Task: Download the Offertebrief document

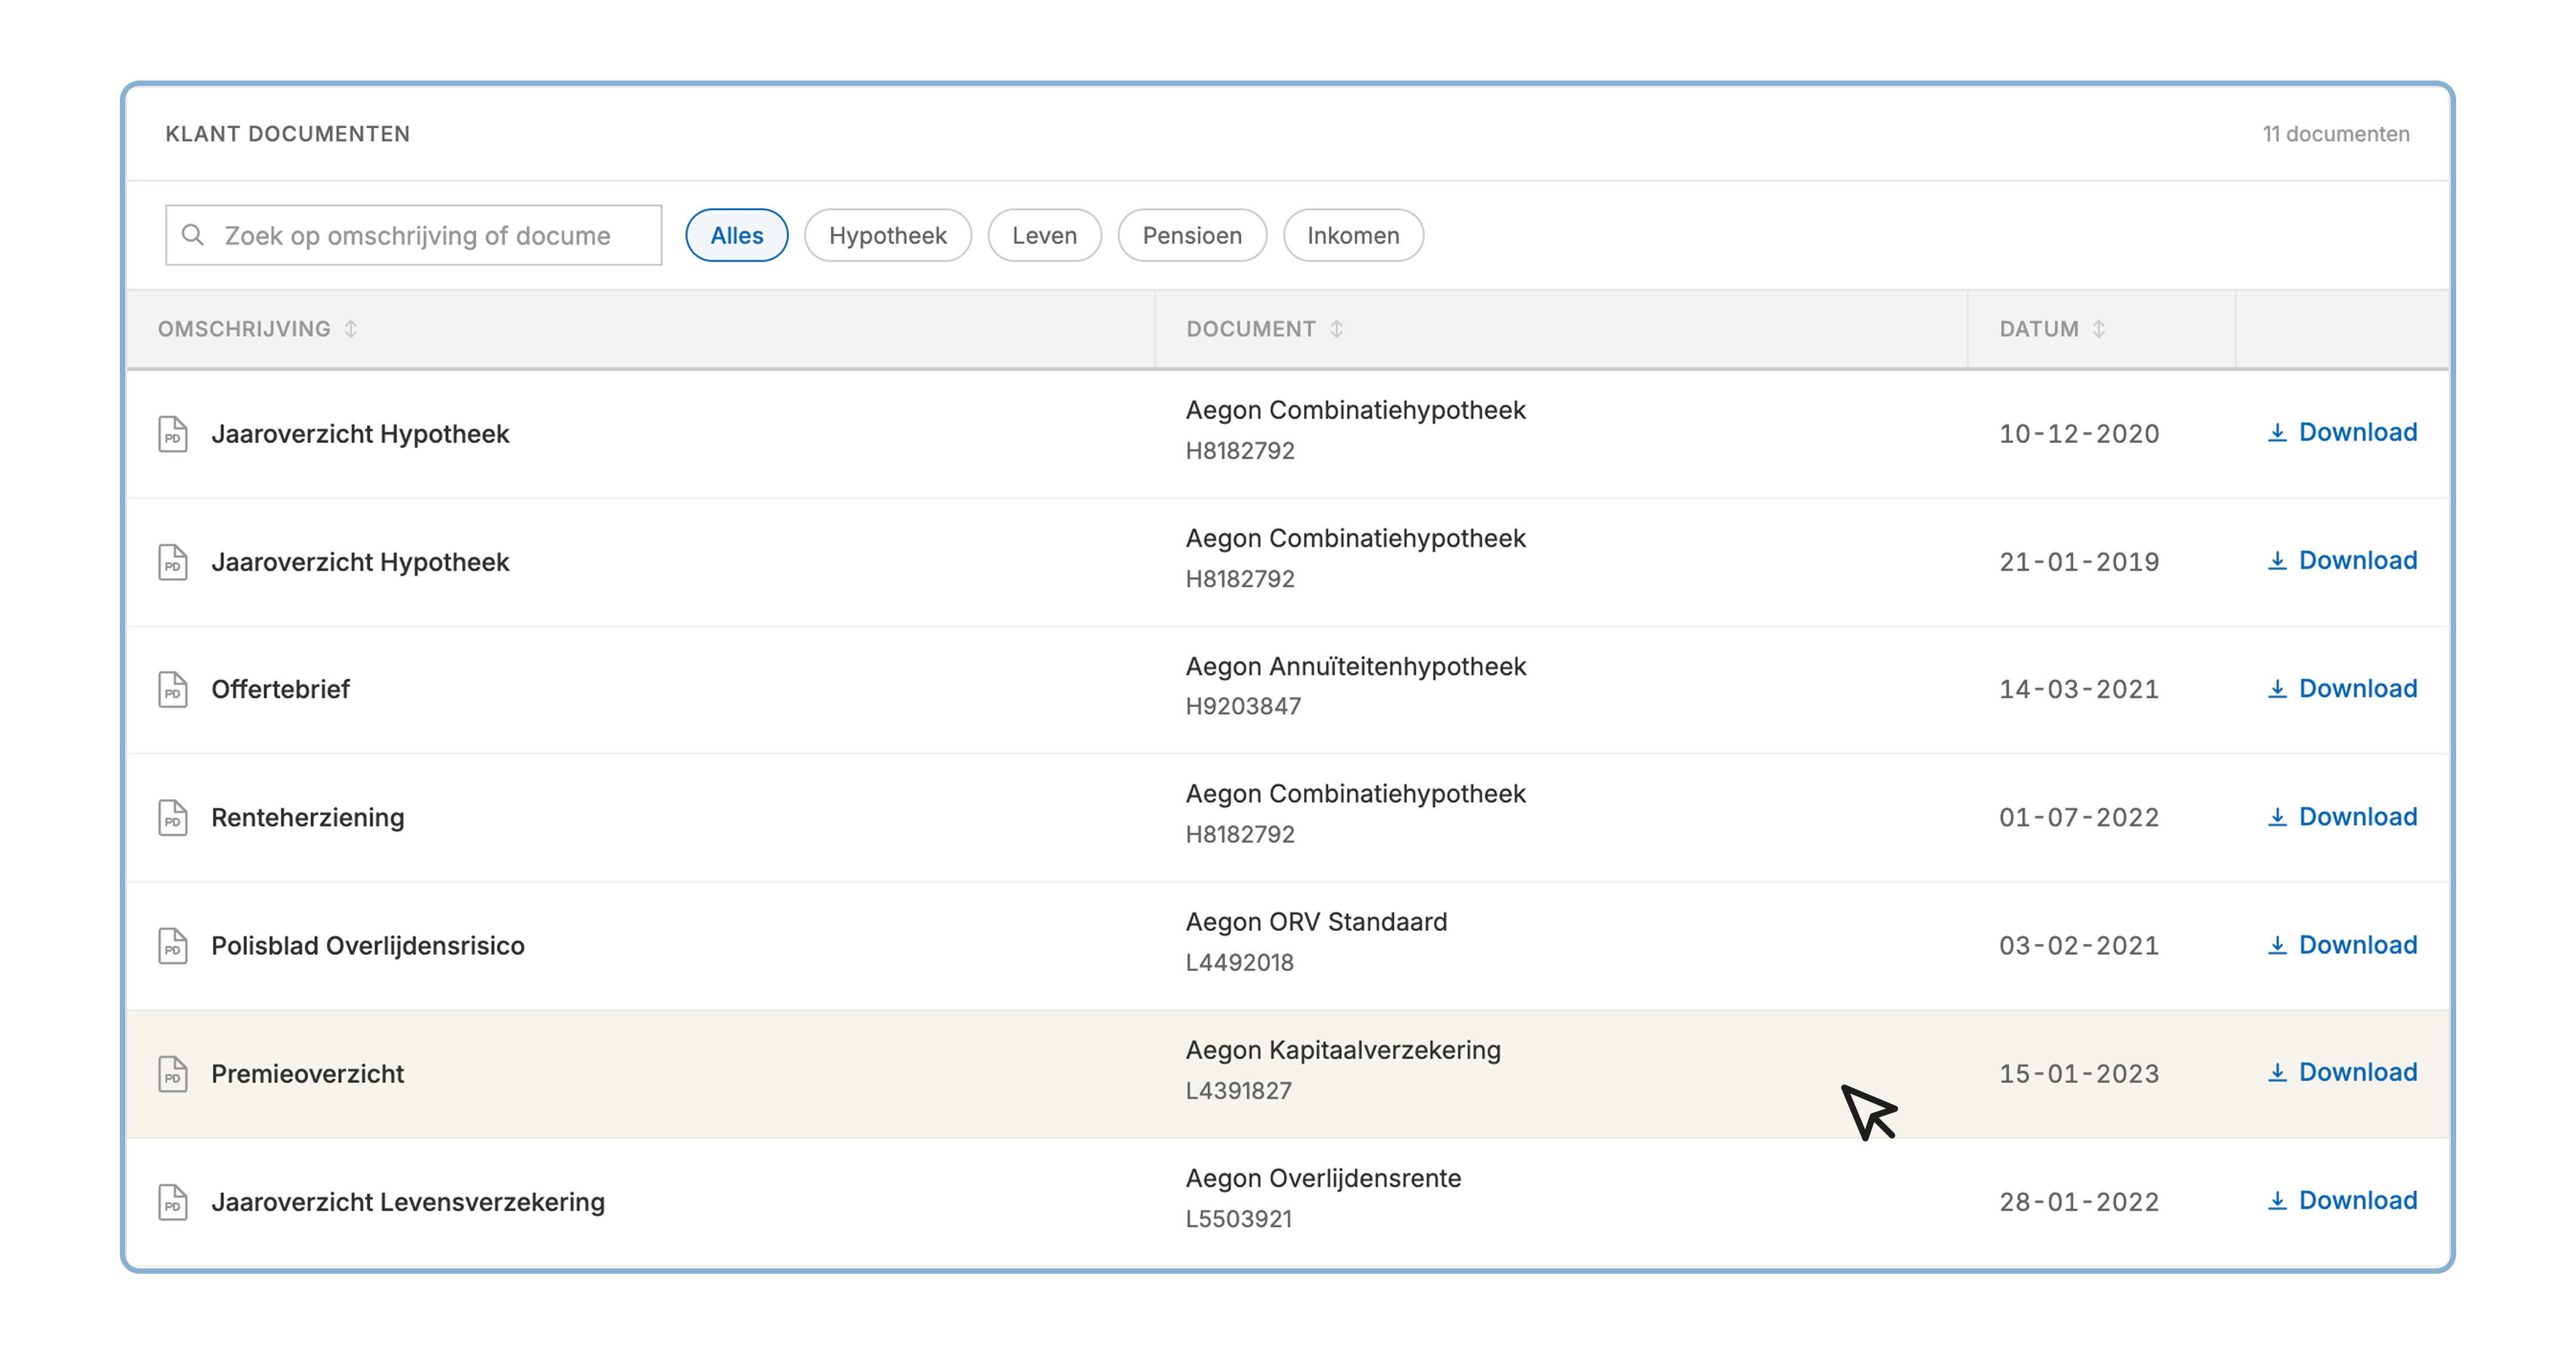Action: click(2342, 689)
